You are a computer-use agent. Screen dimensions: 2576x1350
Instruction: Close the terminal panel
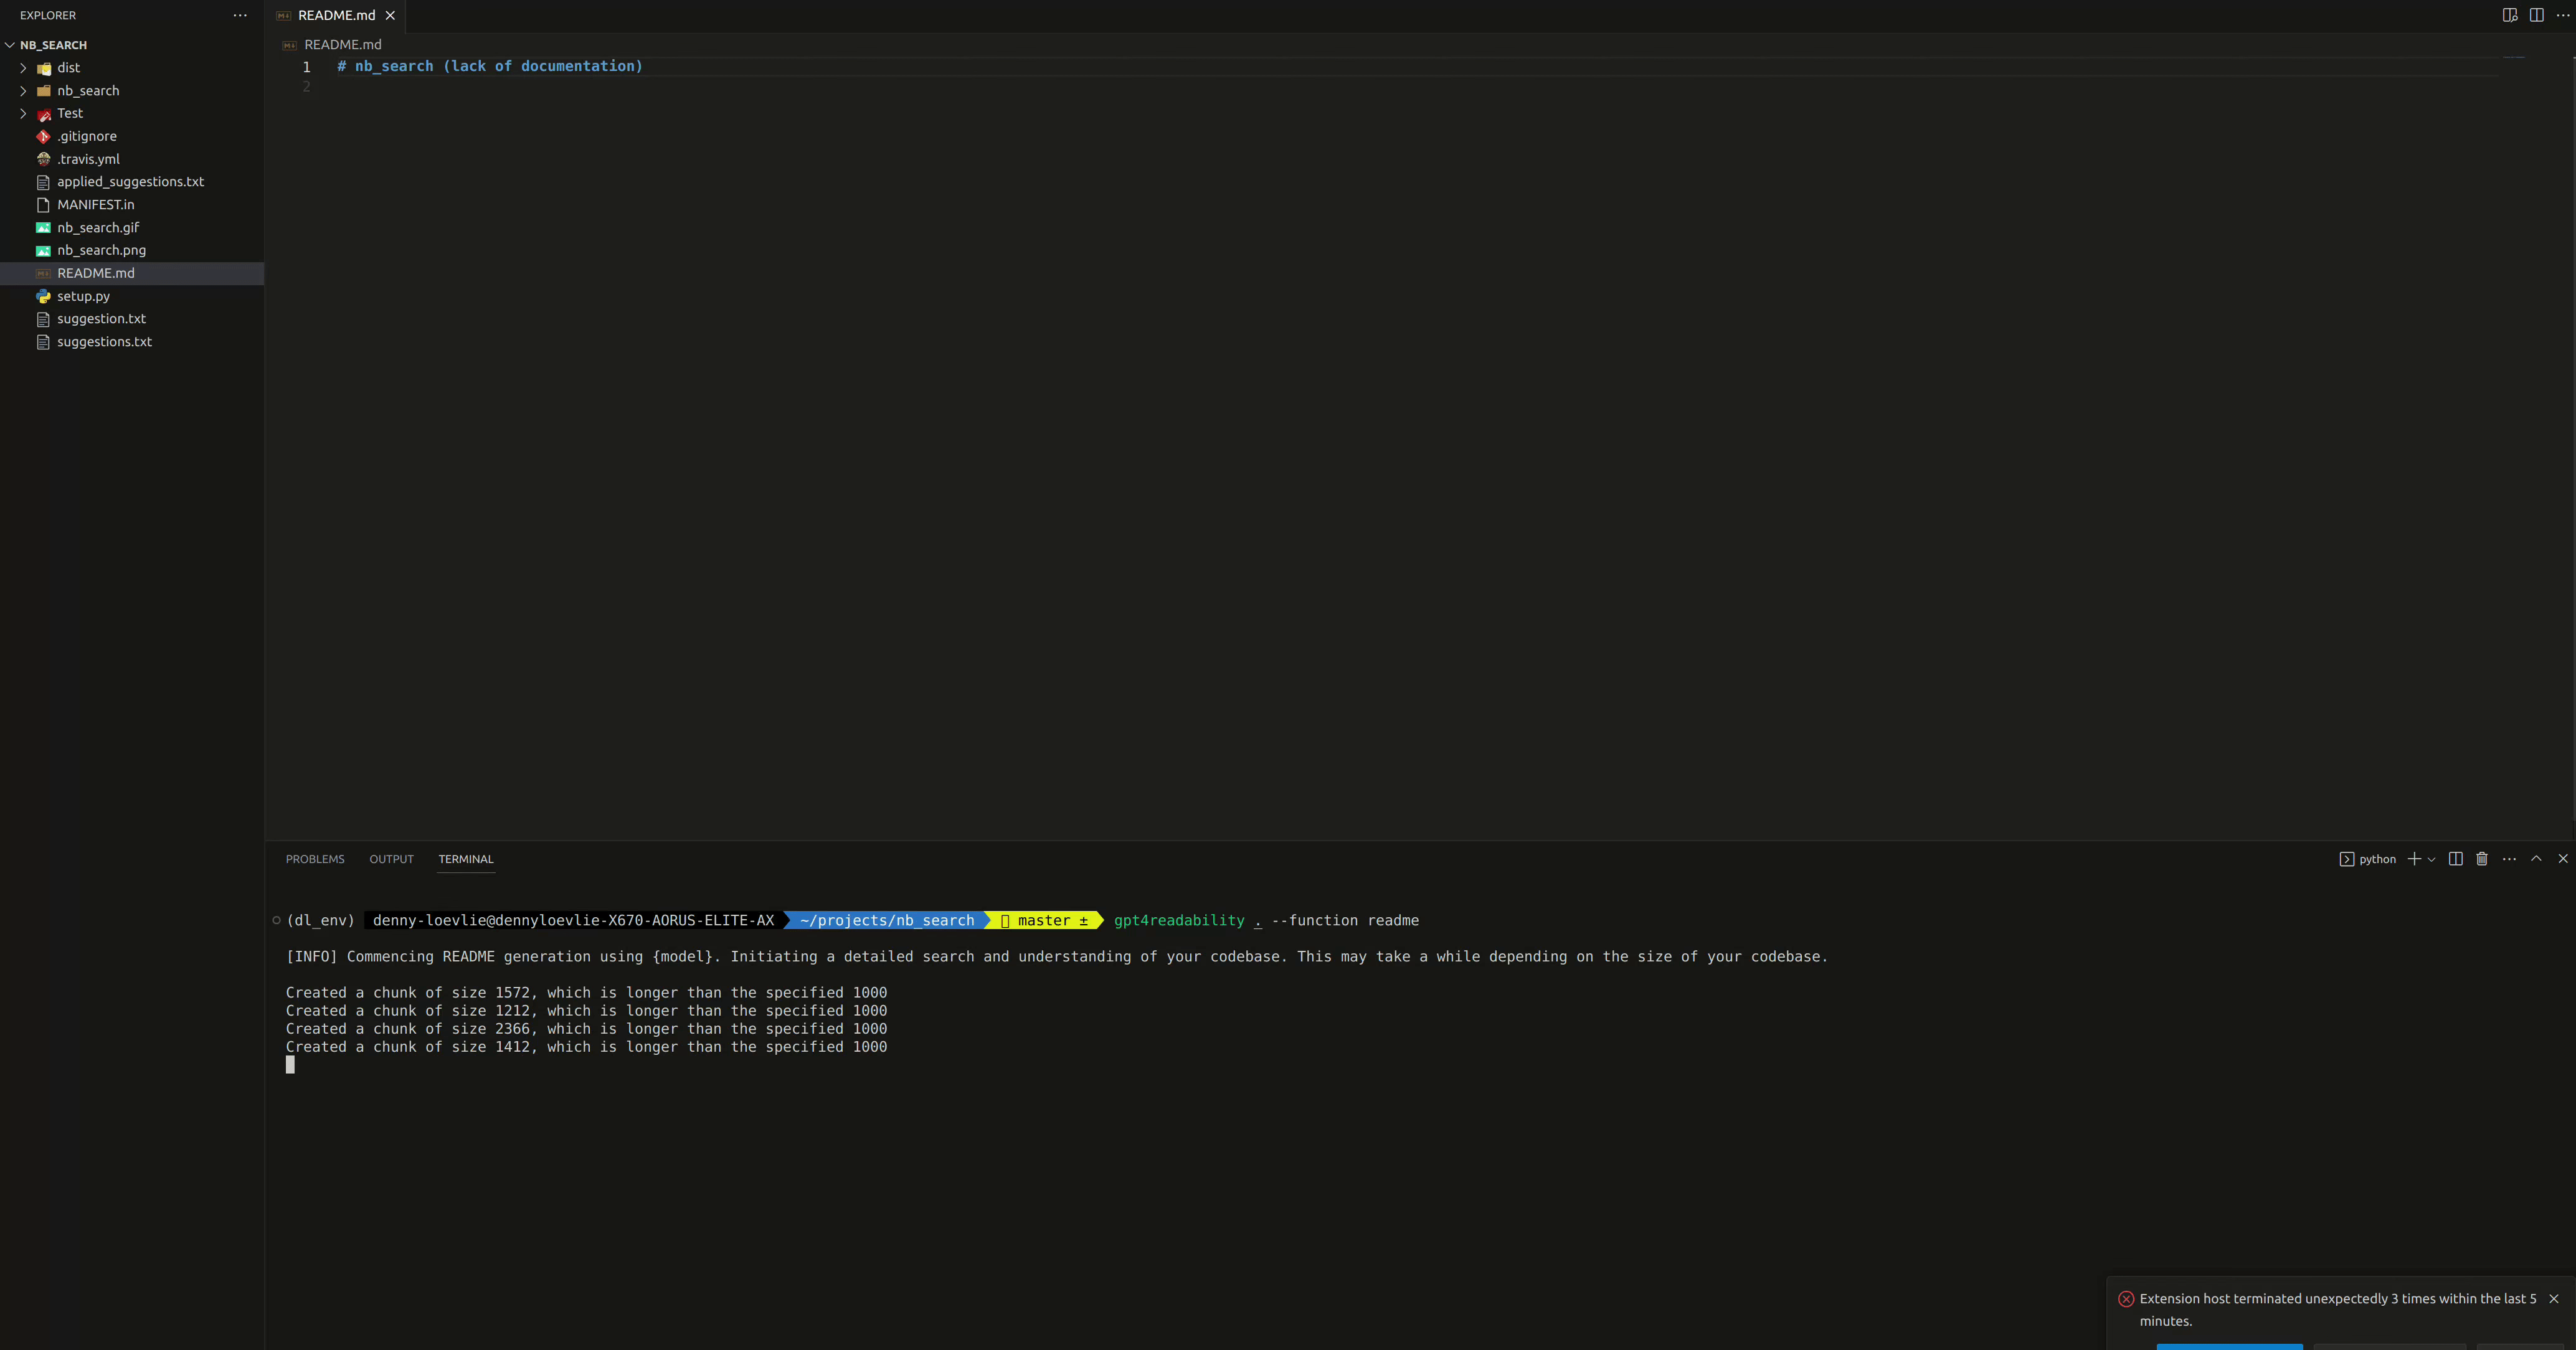point(2563,859)
